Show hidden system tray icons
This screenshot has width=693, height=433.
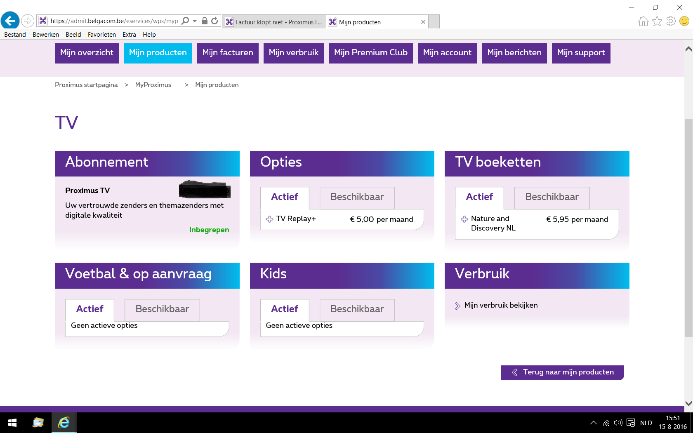click(x=594, y=423)
